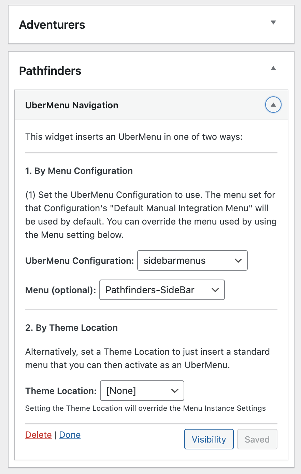Screen dimensions: 301x474
Task: Click the "This widget inserts an UberMenu" text
Action: pos(134,137)
